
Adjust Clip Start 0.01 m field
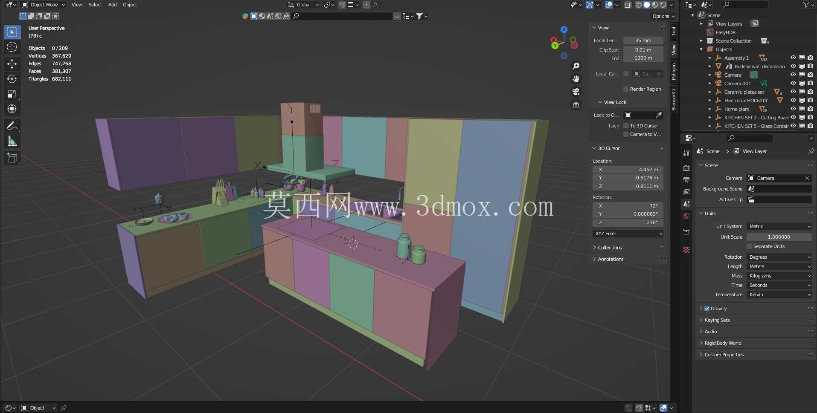[643, 50]
